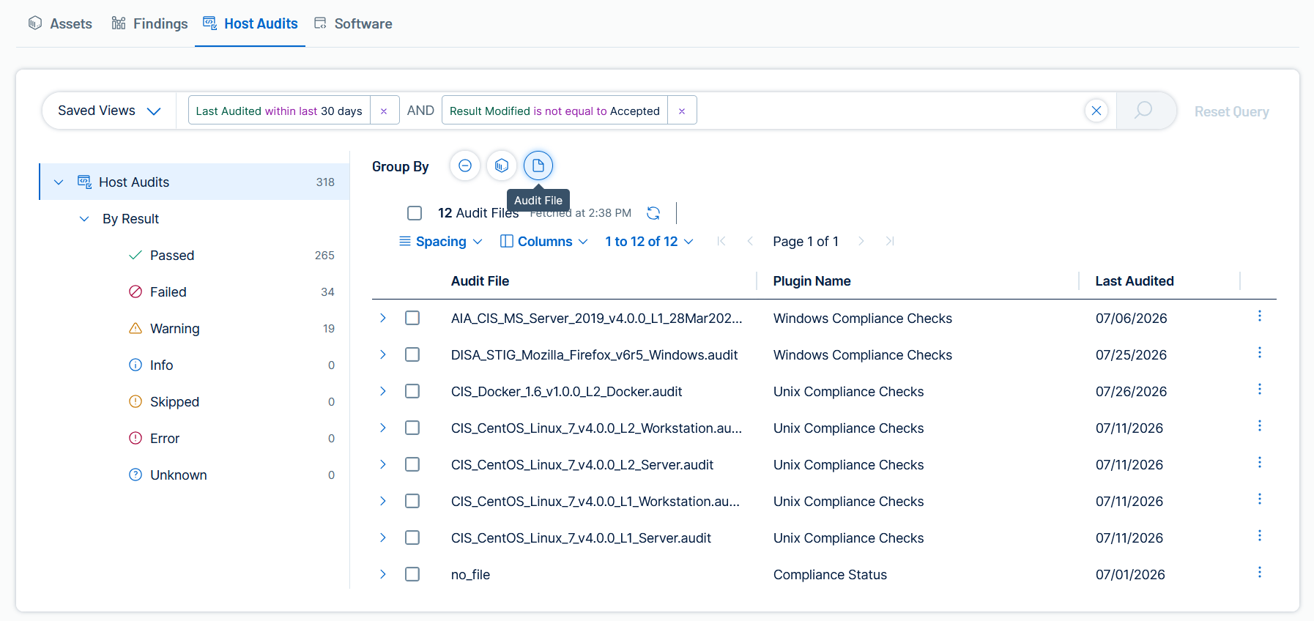The width and height of the screenshot is (1314, 621).
Task: Check the DISA_STIG_Mozilla_Firefox row checkbox
Action: 412,354
